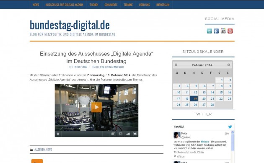Open the Allgemein category link
The width and height of the screenshot is (264, 163).
click(x=40, y=150)
